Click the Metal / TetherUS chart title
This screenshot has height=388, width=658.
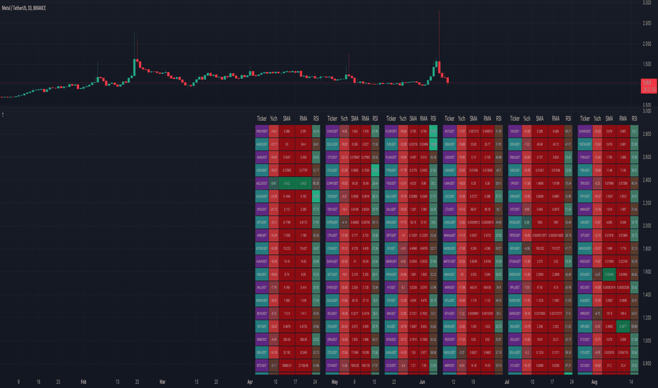point(24,8)
